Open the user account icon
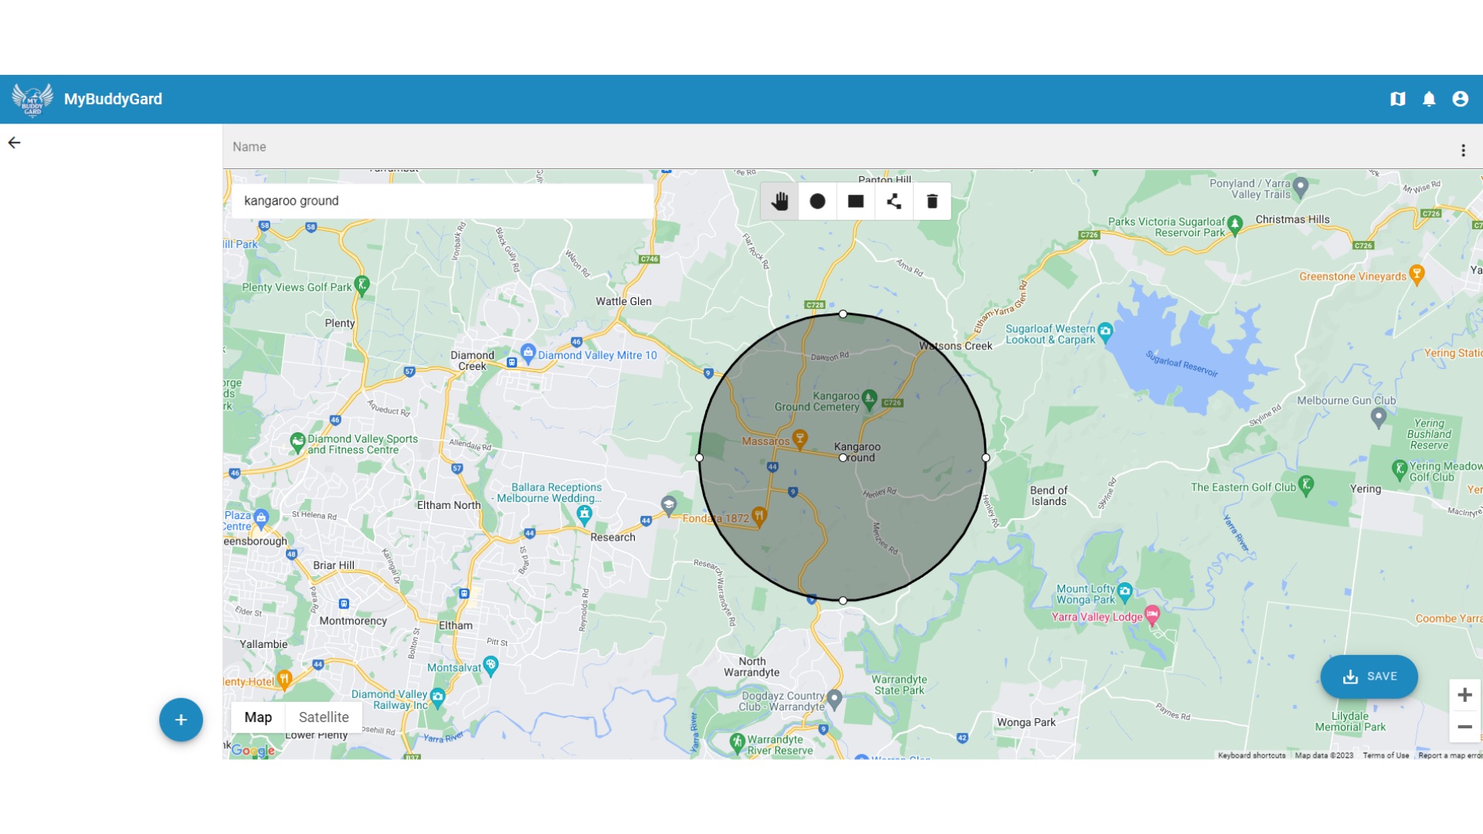Viewport: 1483px width, 834px height. pos(1460,99)
